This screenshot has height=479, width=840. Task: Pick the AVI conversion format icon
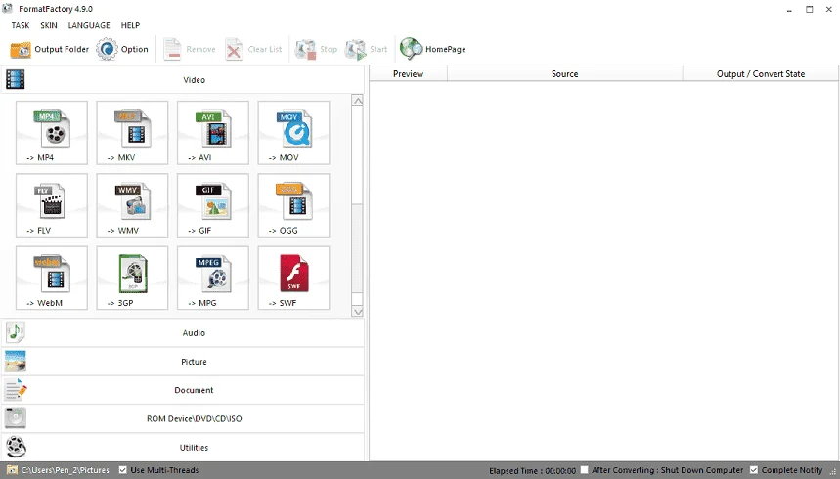tap(213, 132)
